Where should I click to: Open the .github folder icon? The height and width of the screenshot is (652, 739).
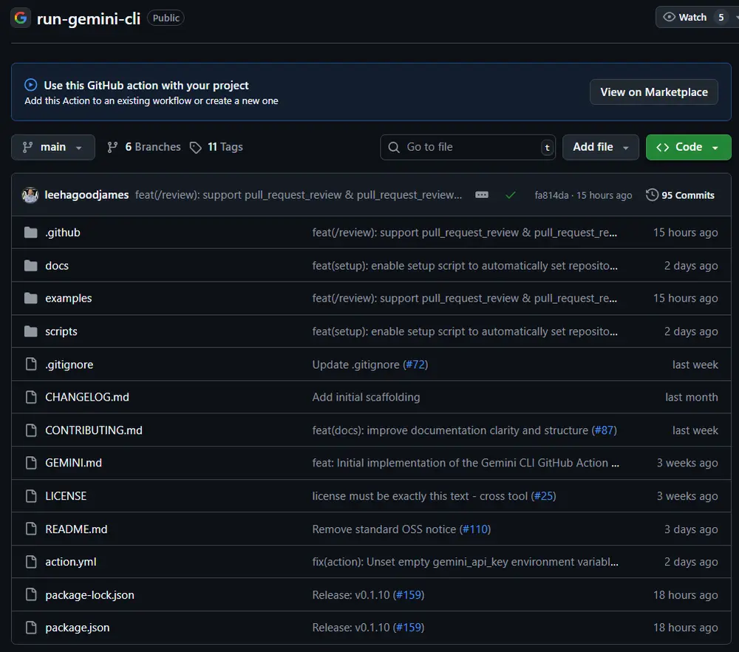[x=30, y=232]
